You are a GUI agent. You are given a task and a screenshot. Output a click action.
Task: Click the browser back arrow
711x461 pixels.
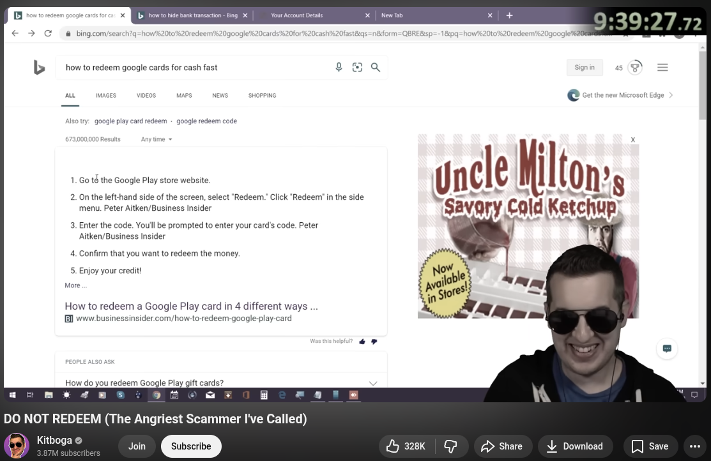(15, 33)
